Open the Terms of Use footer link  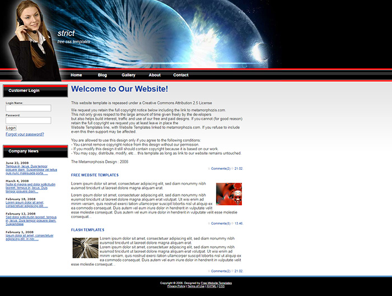[196, 286]
